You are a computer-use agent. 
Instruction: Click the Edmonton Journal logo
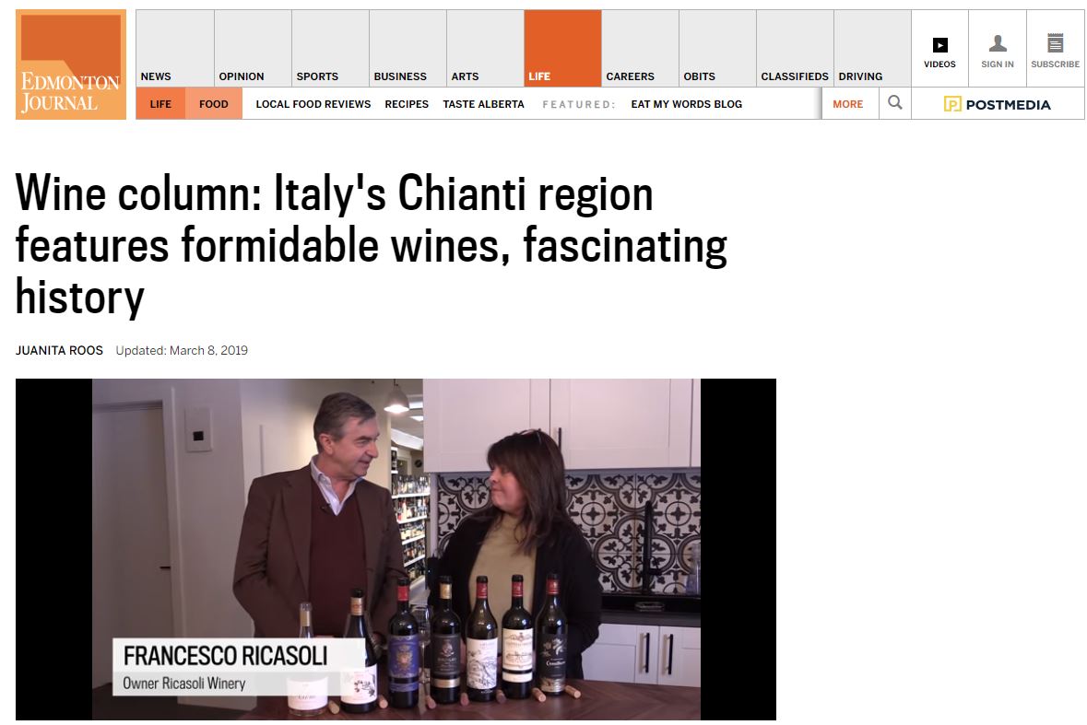click(71, 64)
